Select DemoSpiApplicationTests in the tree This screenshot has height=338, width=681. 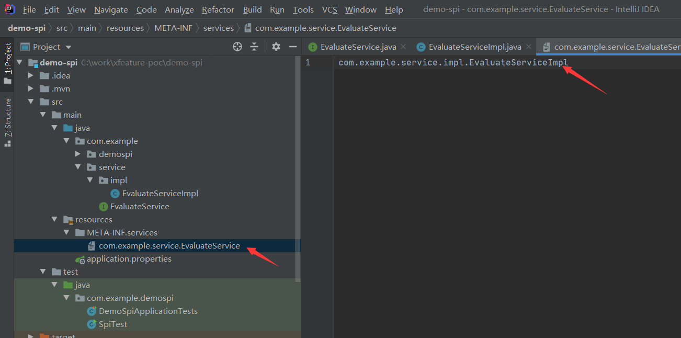pyautogui.click(x=148, y=311)
